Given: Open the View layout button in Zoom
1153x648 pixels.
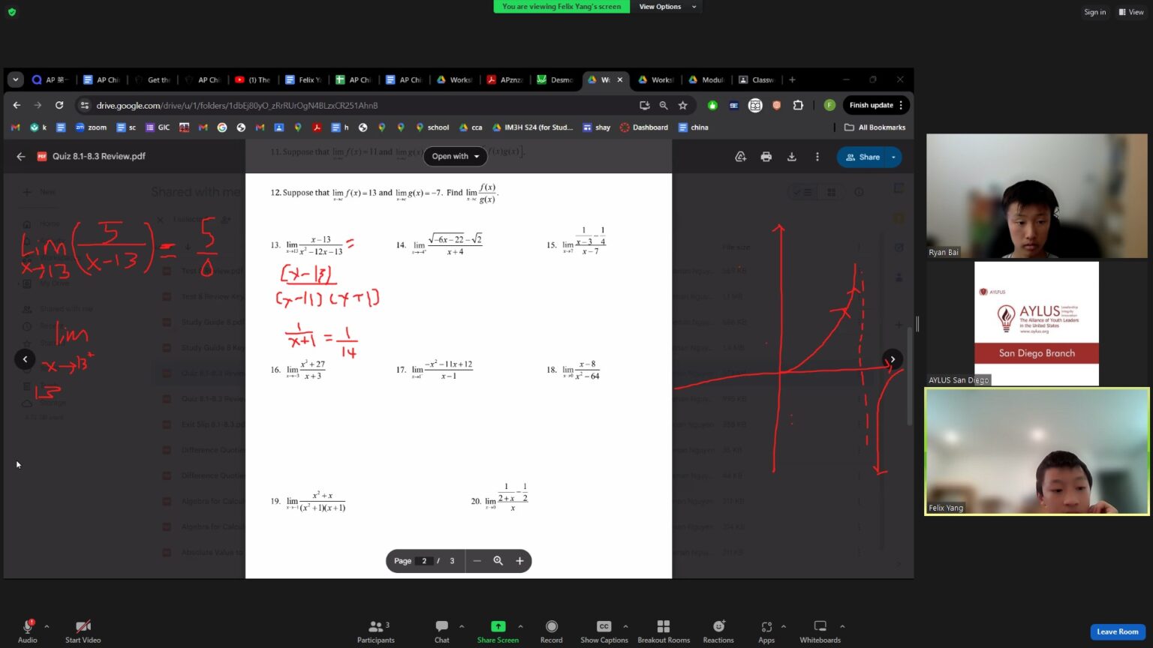Looking at the screenshot, I should click(1131, 12).
